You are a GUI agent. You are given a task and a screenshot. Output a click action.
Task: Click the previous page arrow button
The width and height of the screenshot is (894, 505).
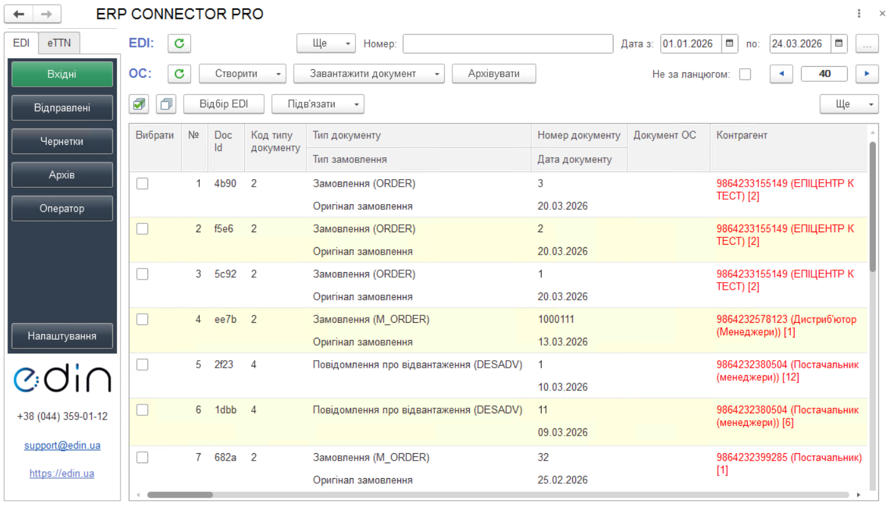tap(781, 74)
